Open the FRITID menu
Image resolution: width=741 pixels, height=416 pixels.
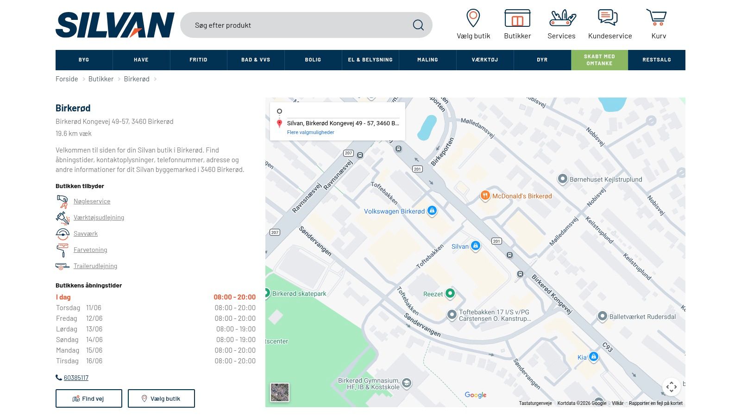[199, 60]
